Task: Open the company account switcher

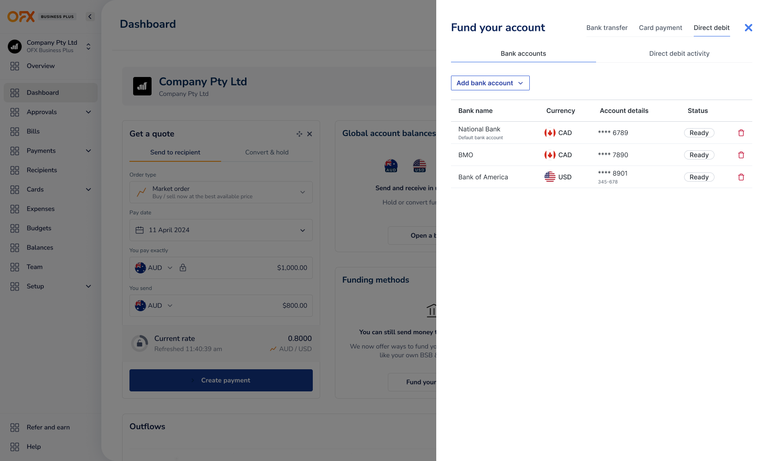Action: (88, 46)
